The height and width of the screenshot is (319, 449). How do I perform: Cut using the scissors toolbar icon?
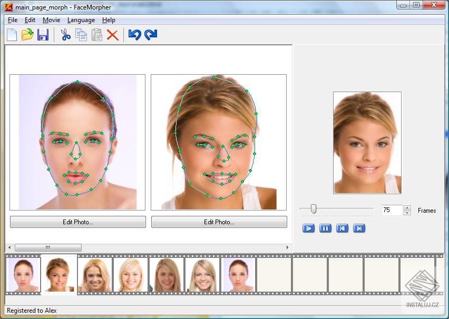(65, 35)
